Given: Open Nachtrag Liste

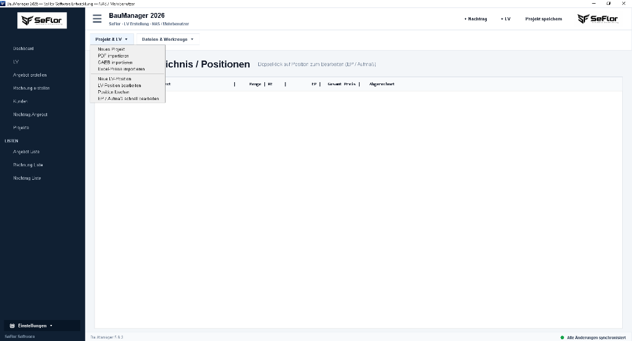Looking at the screenshot, I should click(x=27, y=178).
